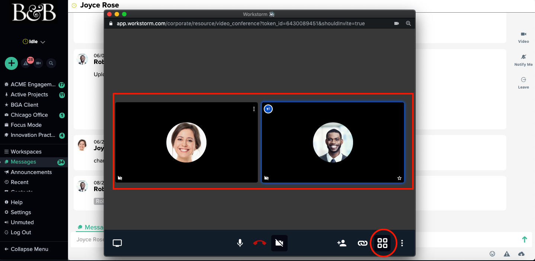Toggle the tile view grid button
The image size is (535, 261).
(x=382, y=243)
